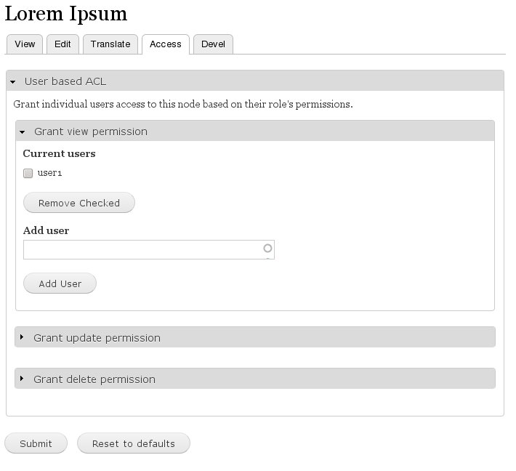Click the Add User button

point(60,283)
